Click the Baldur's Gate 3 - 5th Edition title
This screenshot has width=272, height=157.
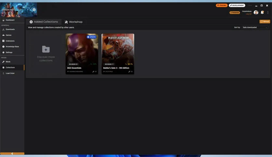(x=116, y=68)
